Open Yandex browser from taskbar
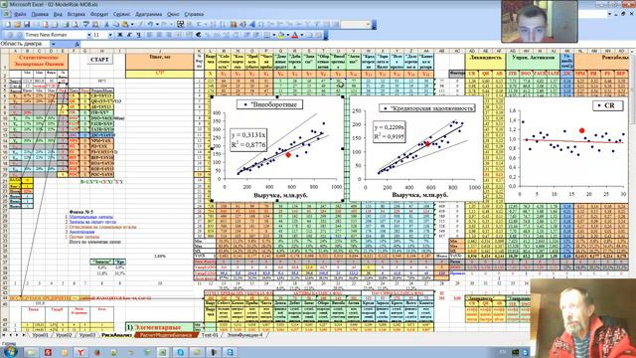636x358 pixels. (x=80, y=352)
